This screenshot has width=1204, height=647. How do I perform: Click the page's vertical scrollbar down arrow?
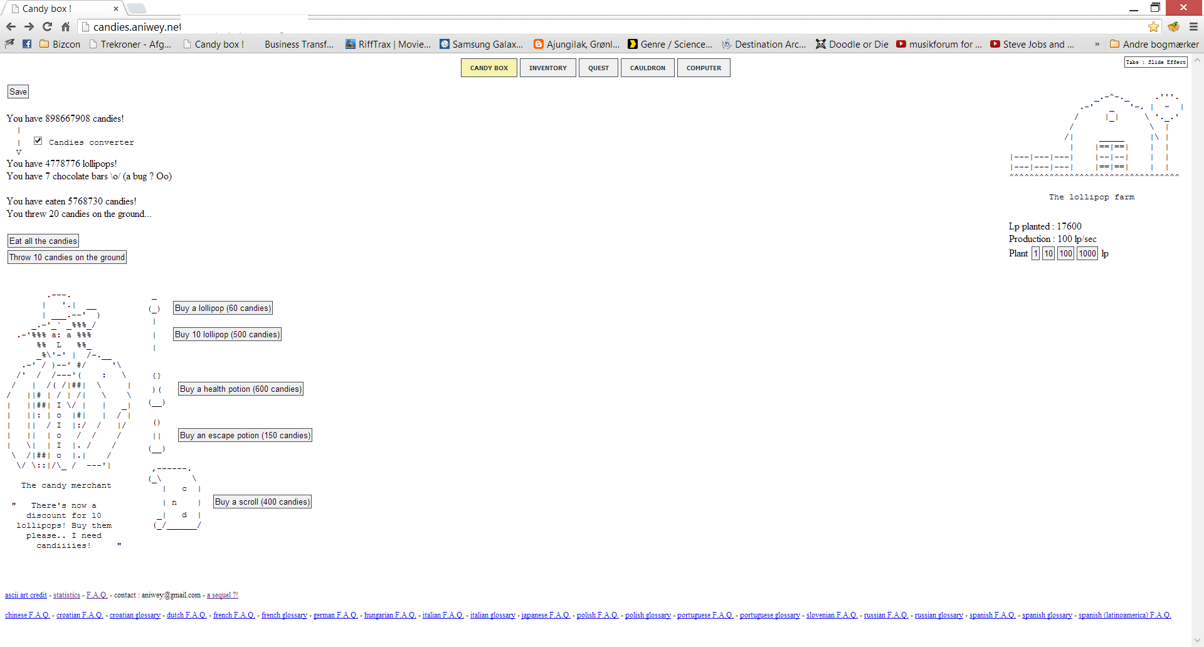tap(1197, 640)
